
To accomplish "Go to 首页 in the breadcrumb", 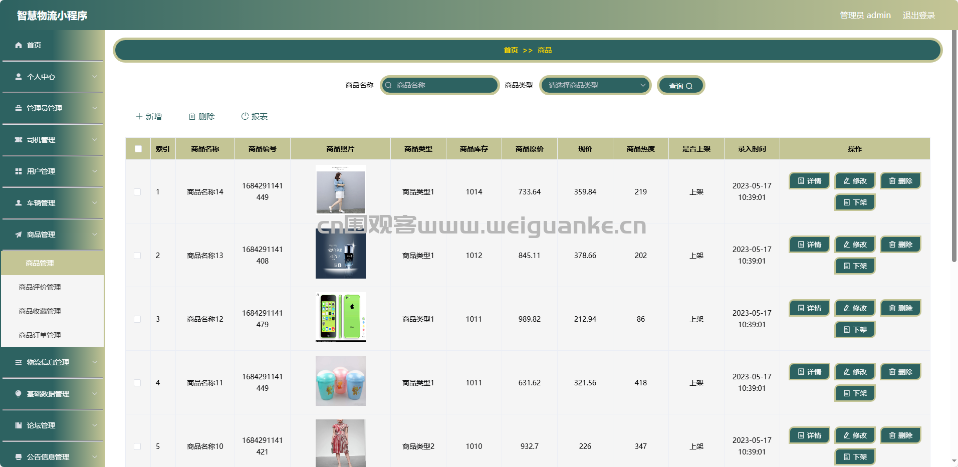I will point(511,50).
